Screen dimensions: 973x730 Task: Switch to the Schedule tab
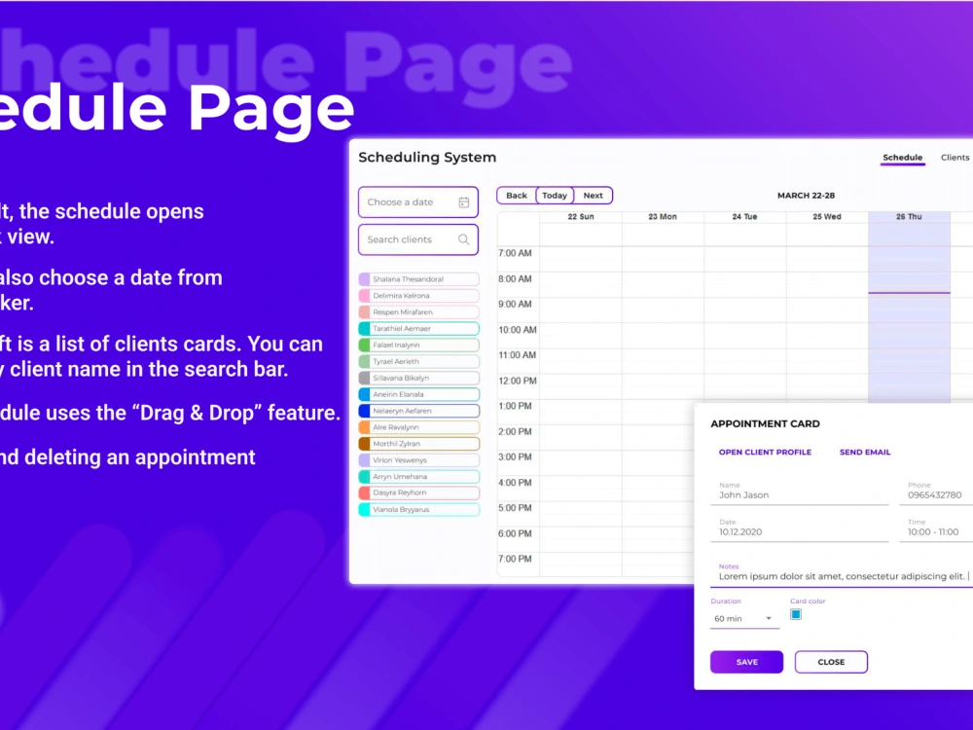903,158
